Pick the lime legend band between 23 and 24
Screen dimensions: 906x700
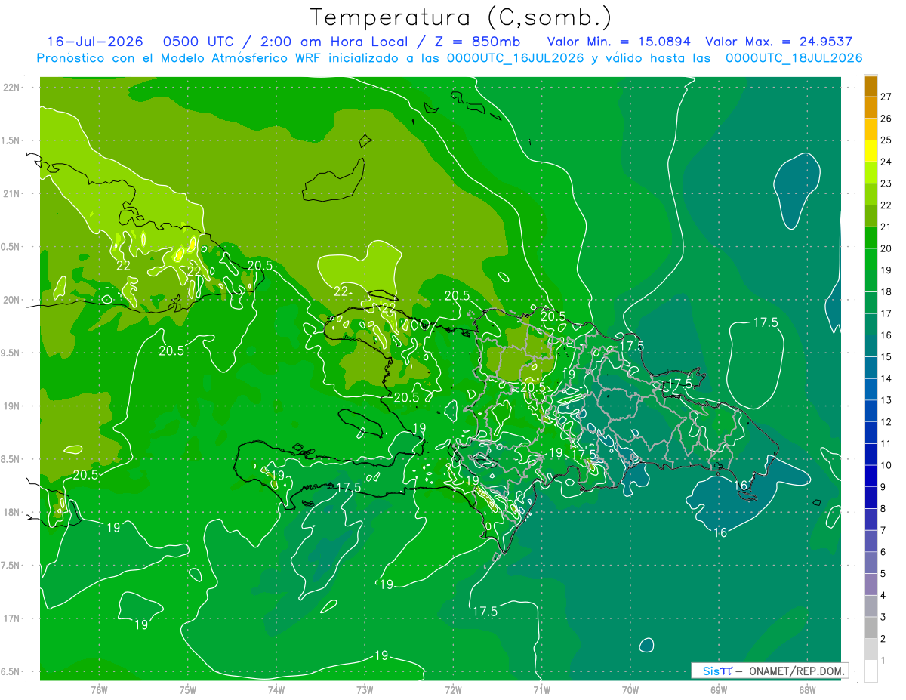871,171
